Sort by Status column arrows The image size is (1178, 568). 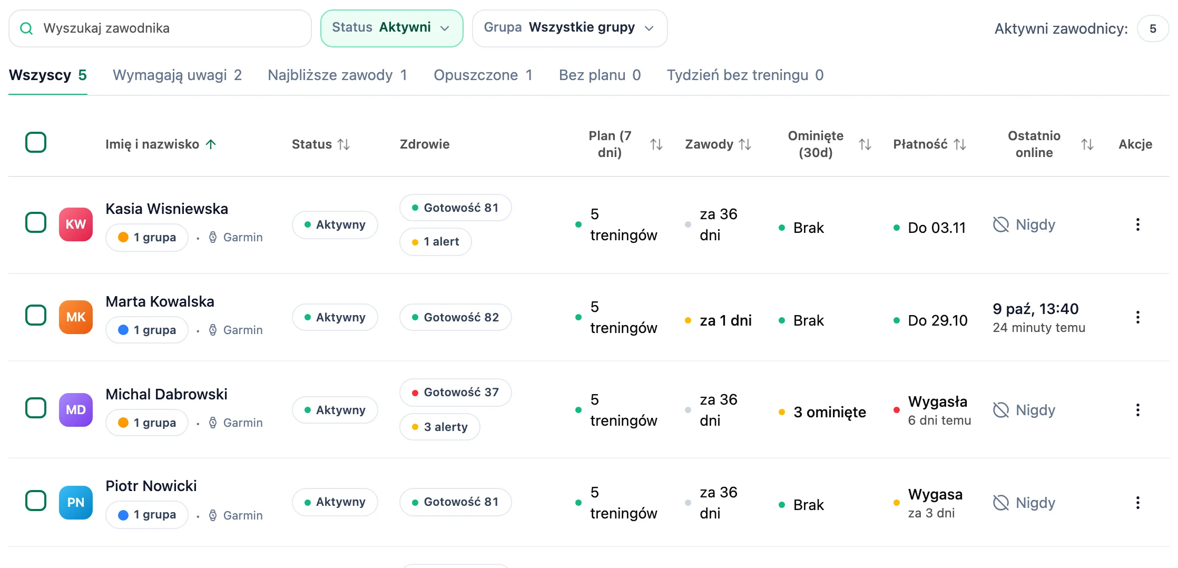[343, 144]
